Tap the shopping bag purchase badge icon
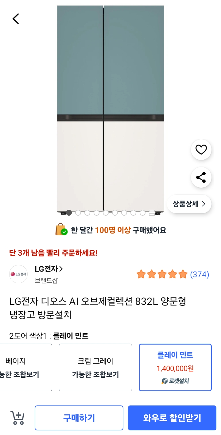The width and height of the screenshot is (221, 435). 61,230
